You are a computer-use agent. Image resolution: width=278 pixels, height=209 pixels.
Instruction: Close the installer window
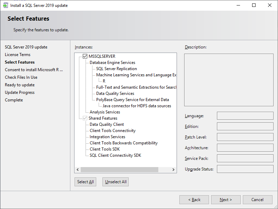point(269,5)
